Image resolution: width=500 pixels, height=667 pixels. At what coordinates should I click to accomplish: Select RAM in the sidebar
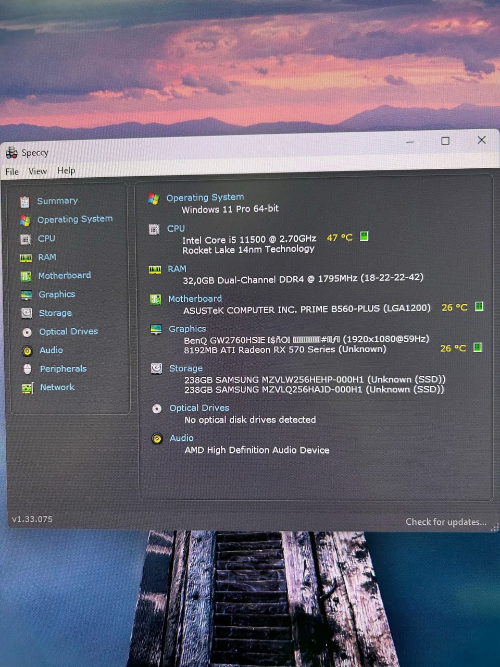(47, 257)
